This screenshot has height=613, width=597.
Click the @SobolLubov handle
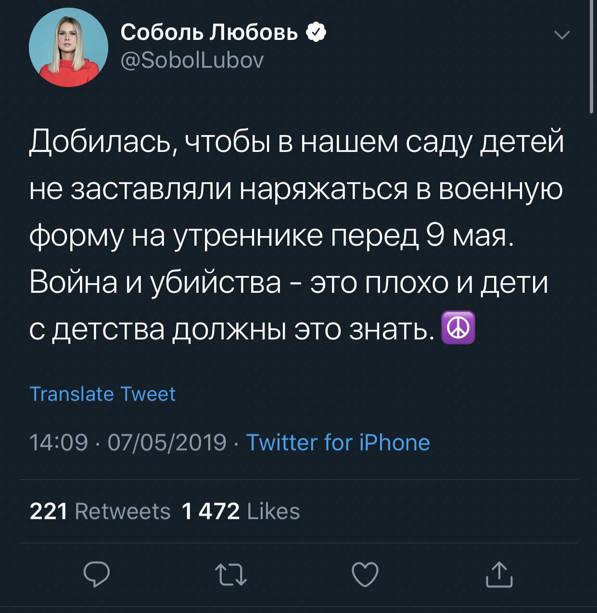192,61
